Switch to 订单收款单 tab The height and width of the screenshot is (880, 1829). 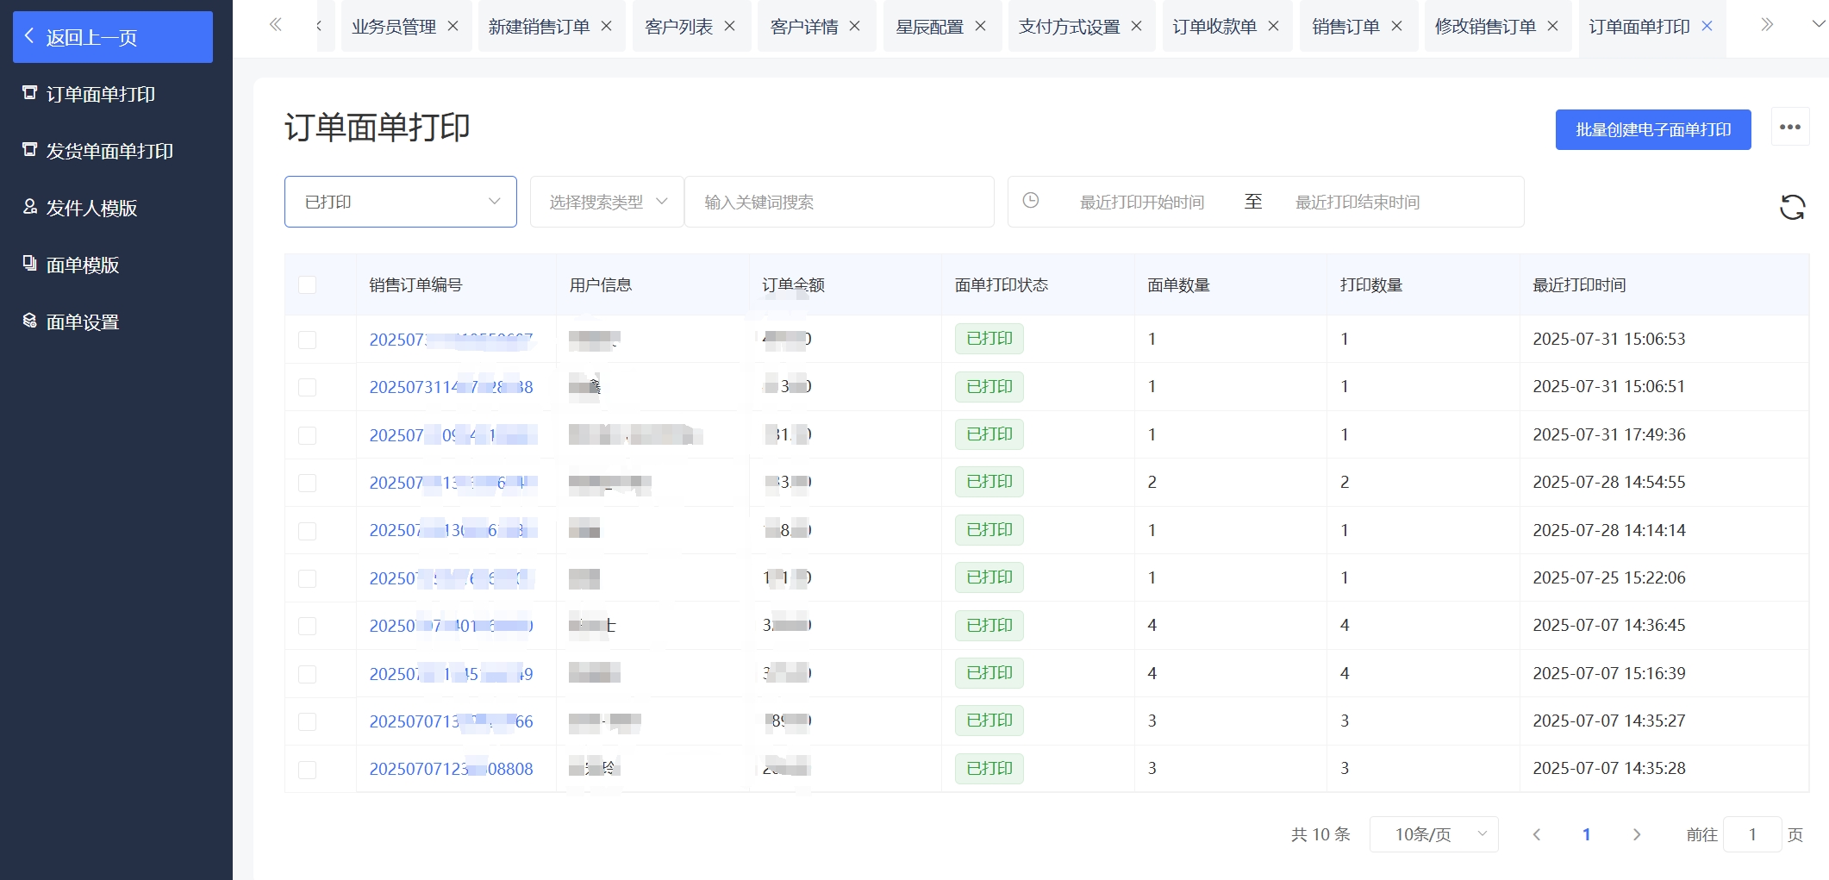coord(1214,27)
